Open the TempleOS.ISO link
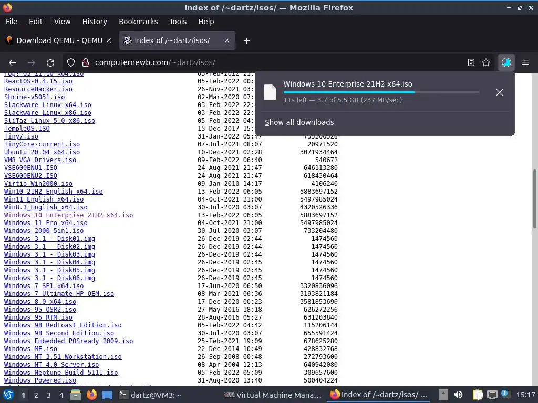This screenshot has height=403, width=538. point(27,129)
